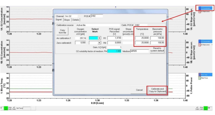The height and width of the screenshot is (115, 215).
Task: Click the Air calibration Temperature input field
Action: pyautogui.click(x=142, y=38)
